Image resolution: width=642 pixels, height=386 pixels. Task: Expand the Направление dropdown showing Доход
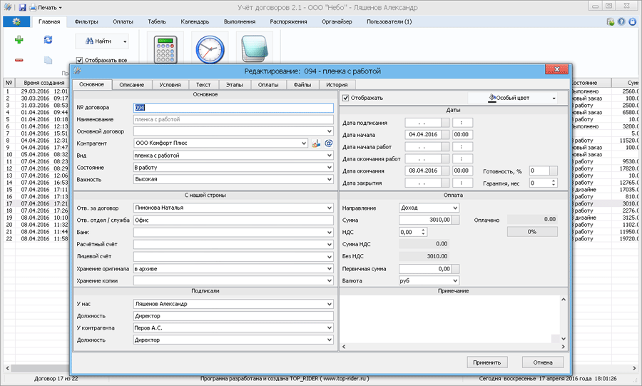455,208
